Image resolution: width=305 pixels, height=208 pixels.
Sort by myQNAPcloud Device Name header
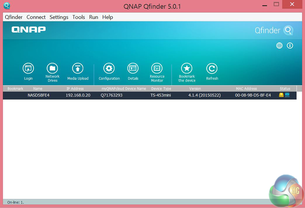[124, 89]
